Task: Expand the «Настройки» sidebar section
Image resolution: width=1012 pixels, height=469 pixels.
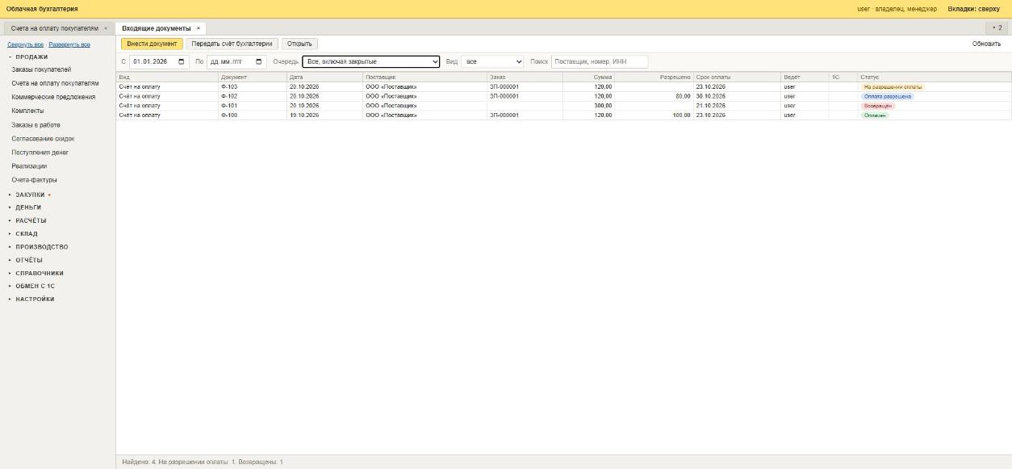Action: pos(35,299)
